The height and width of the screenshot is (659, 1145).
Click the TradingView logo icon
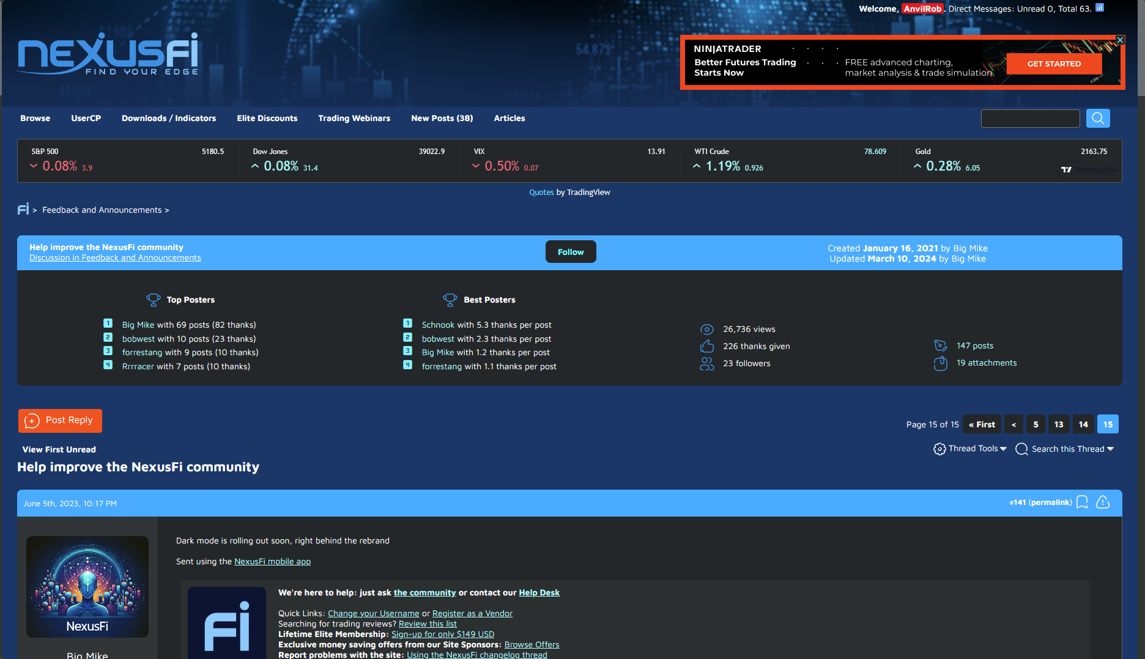(1066, 169)
